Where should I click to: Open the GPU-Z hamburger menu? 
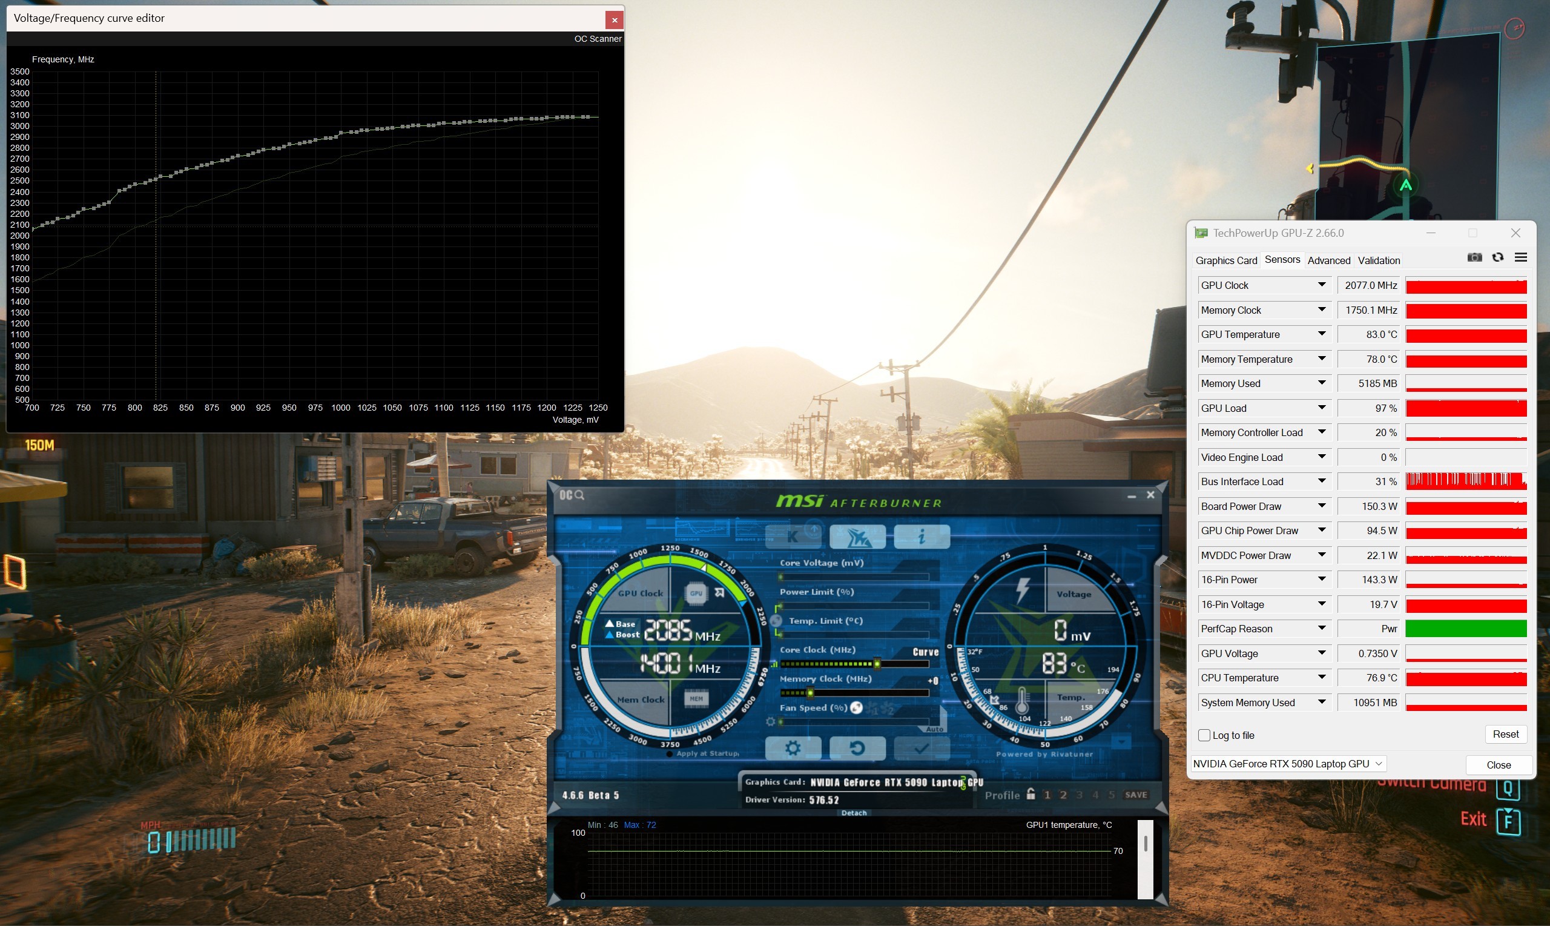tap(1521, 257)
